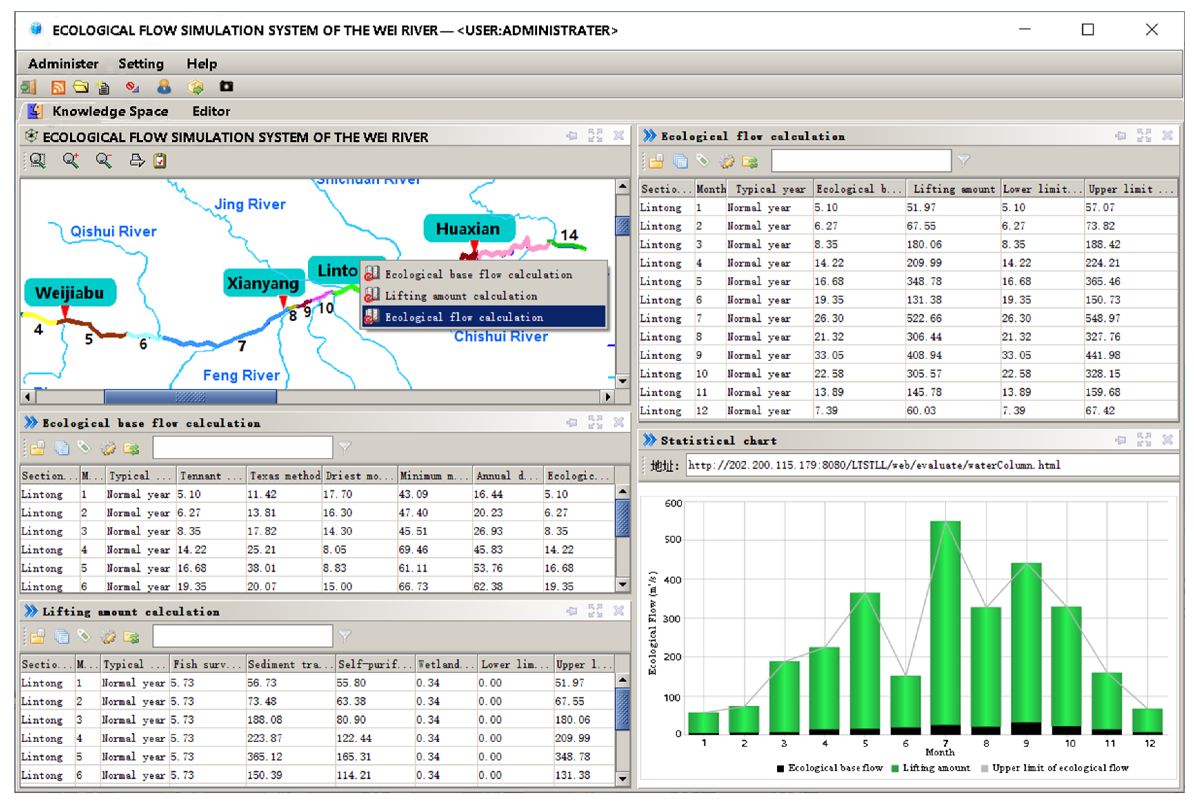Click the package export box icon
The height and width of the screenshot is (805, 1194).
tap(195, 87)
